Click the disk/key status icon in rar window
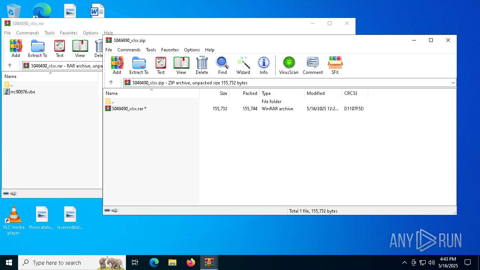The image size is (480, 270). click(x=10, y=193)
